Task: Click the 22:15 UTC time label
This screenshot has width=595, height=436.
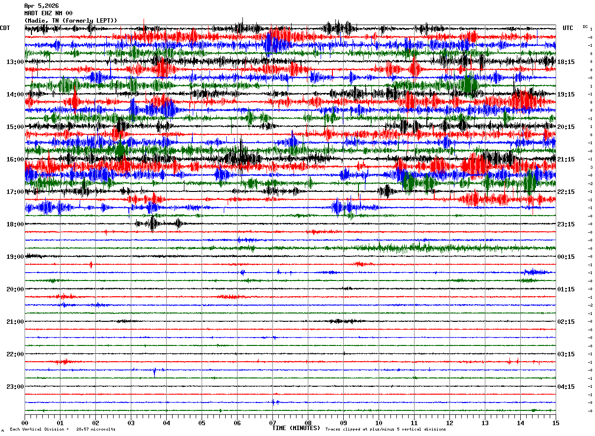Action: click(x=566, y=192)
